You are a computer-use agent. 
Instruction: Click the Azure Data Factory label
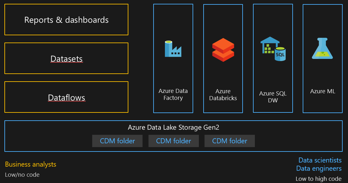click(173, 94)
